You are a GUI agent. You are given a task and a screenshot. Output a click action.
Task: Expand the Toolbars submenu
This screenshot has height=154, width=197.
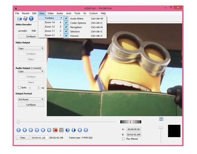[51, 18]
